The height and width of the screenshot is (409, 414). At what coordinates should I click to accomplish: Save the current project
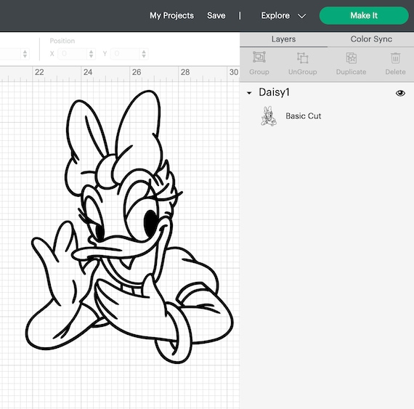(216, 15)
